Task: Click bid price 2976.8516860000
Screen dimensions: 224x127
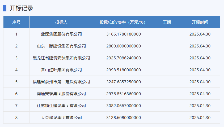Action: [x=124, y=94]
